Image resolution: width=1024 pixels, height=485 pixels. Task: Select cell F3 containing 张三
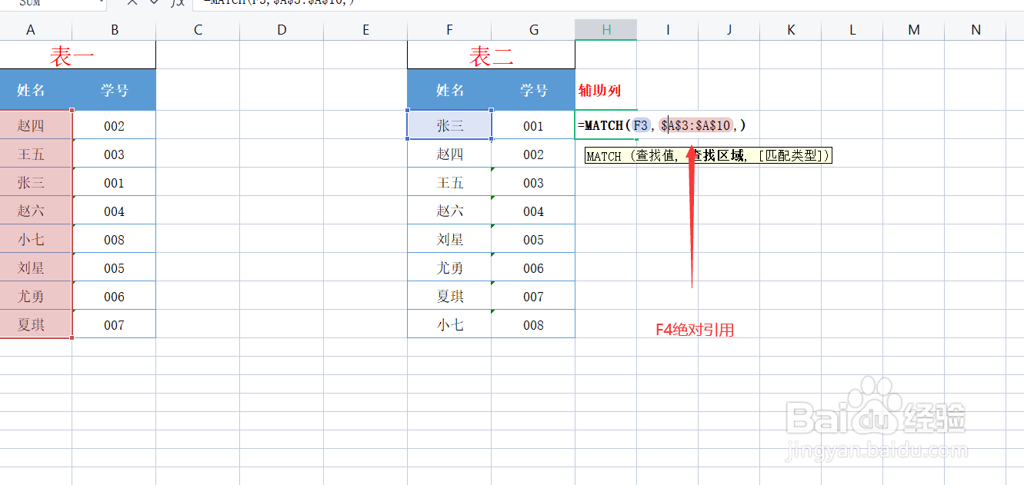click(449, 125)
